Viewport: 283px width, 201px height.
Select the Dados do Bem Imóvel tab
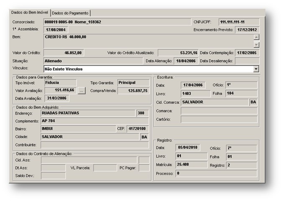point(30,12)
